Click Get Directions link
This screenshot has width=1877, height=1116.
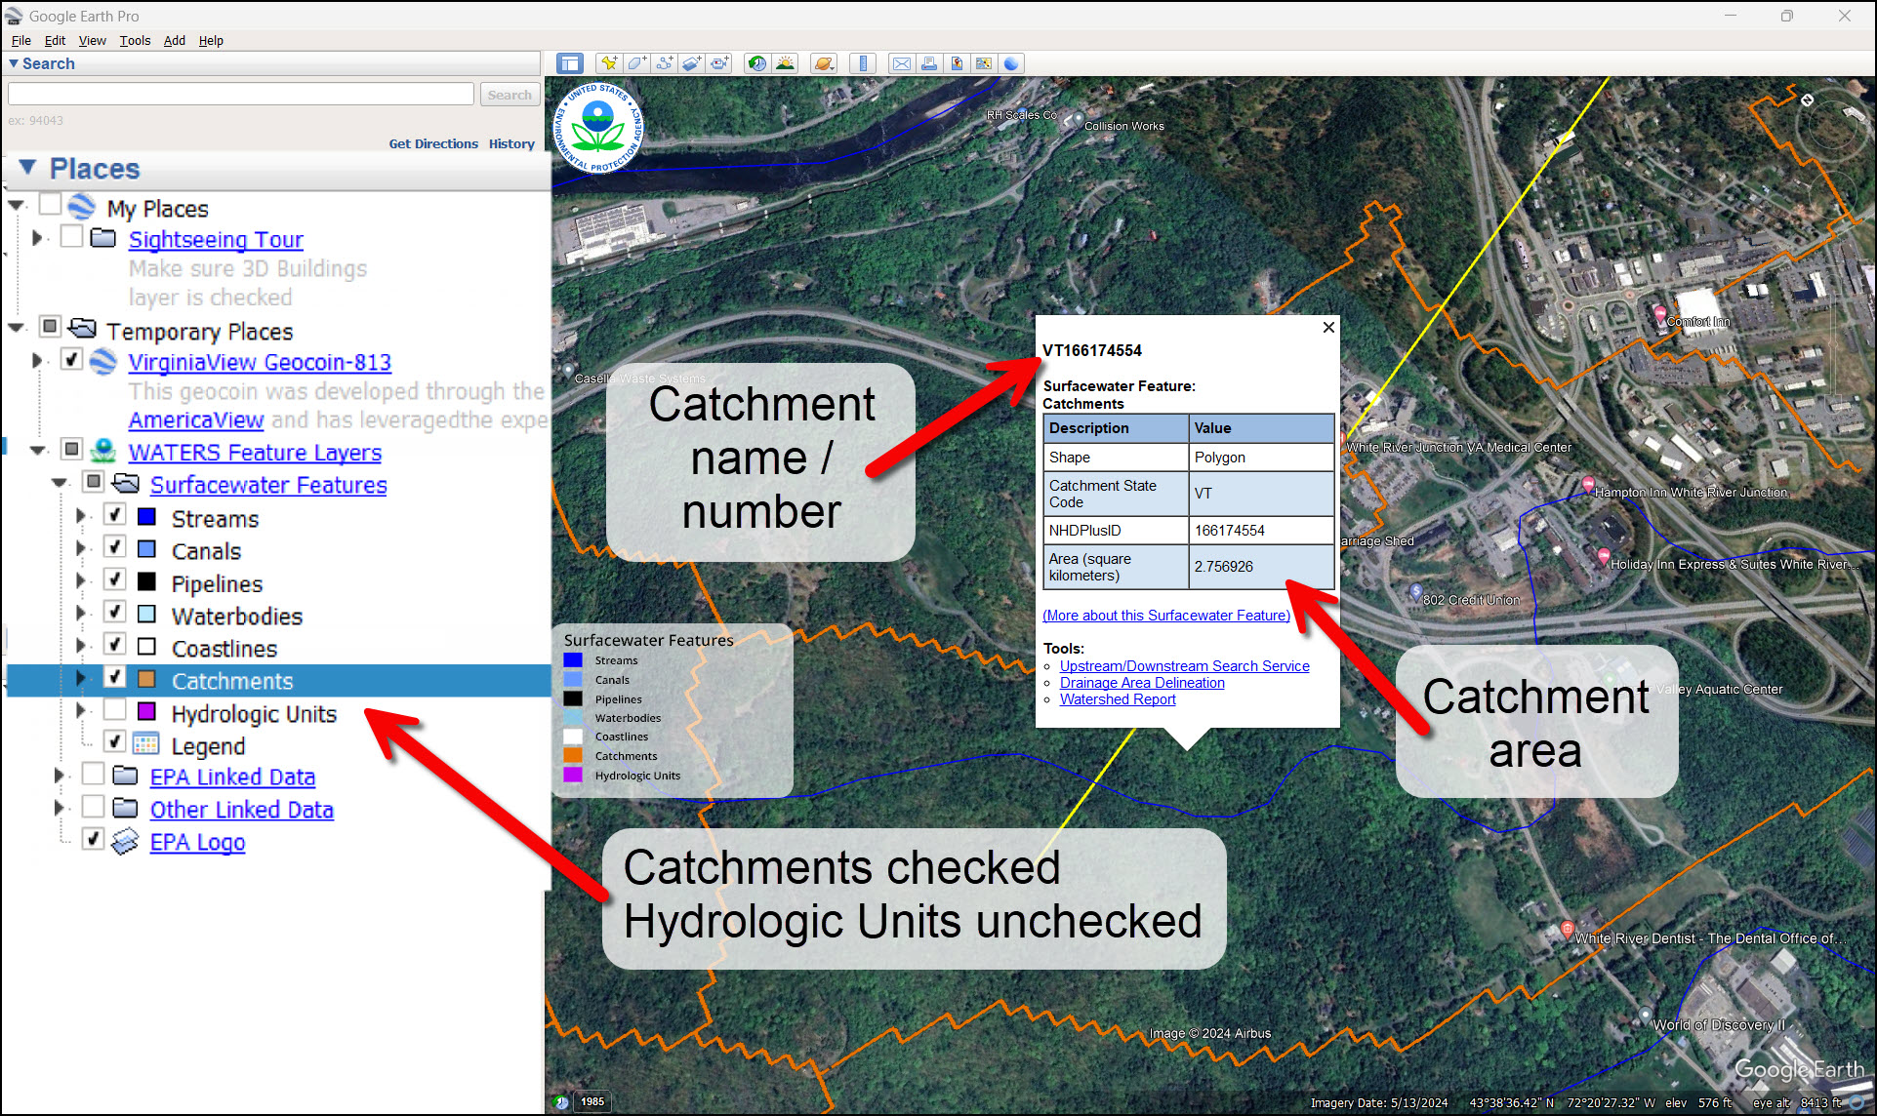tap(433, 143)
